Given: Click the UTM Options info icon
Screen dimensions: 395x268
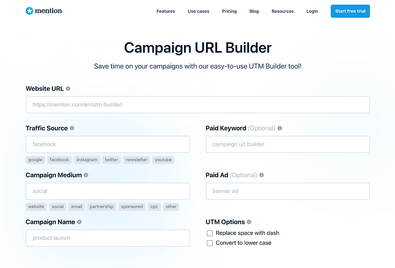Looking at the screenshot, I should (249, 222).
